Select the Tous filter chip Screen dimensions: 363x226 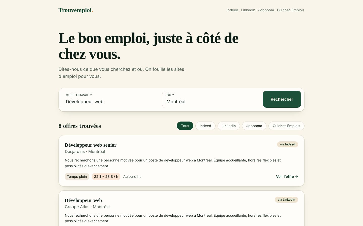click(x=185, y=126)
